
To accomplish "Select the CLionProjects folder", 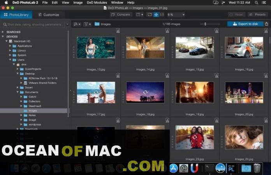I will click(33, 69).
